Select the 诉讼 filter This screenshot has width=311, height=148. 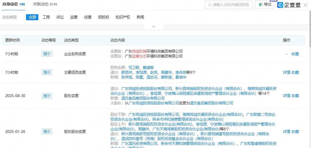(x=60, y=17)
